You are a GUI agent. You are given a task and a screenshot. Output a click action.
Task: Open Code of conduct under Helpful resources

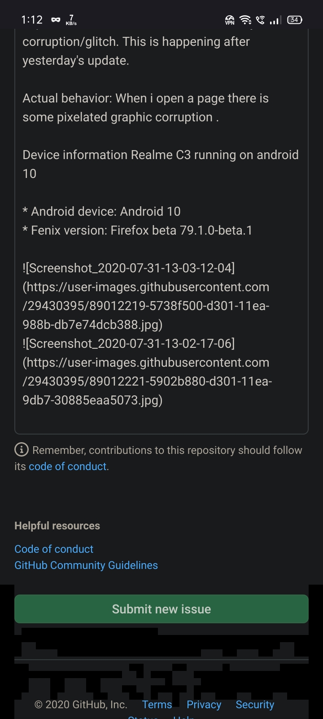(x=54, y=549)
